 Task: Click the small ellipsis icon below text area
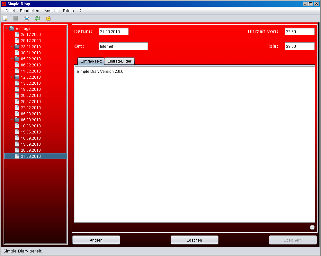[312, 227]
